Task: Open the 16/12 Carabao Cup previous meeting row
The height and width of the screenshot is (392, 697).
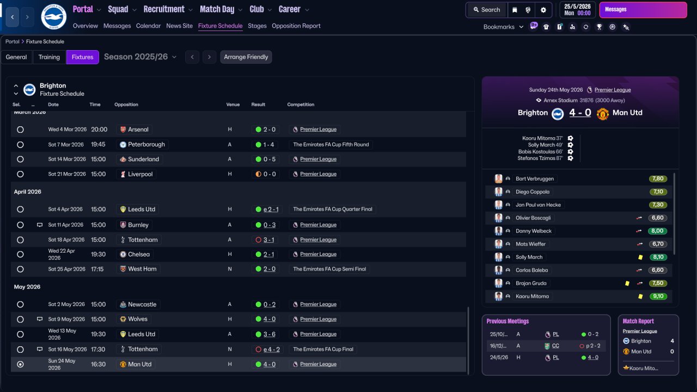Action: pos(546,346)
